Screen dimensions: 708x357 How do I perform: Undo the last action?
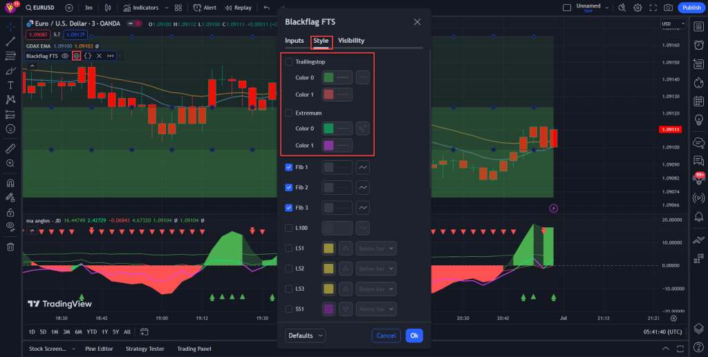tap(267, 8)
